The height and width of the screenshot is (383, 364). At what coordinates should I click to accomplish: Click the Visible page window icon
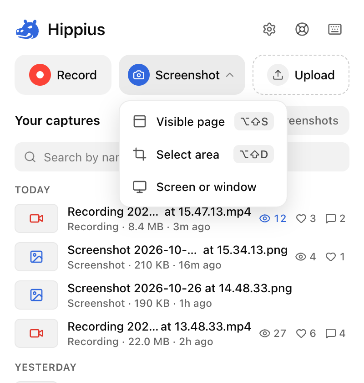click(x=140, y=121)
